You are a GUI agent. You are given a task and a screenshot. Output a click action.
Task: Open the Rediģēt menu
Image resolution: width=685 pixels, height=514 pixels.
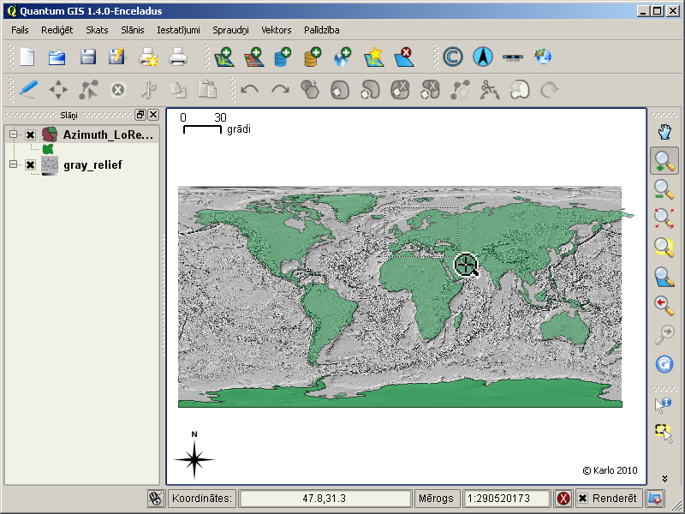point(57,30)
